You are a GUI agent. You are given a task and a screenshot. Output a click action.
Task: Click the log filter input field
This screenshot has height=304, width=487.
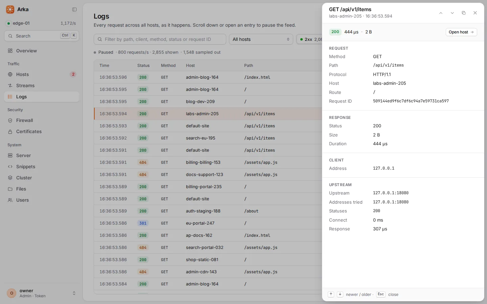160,39
